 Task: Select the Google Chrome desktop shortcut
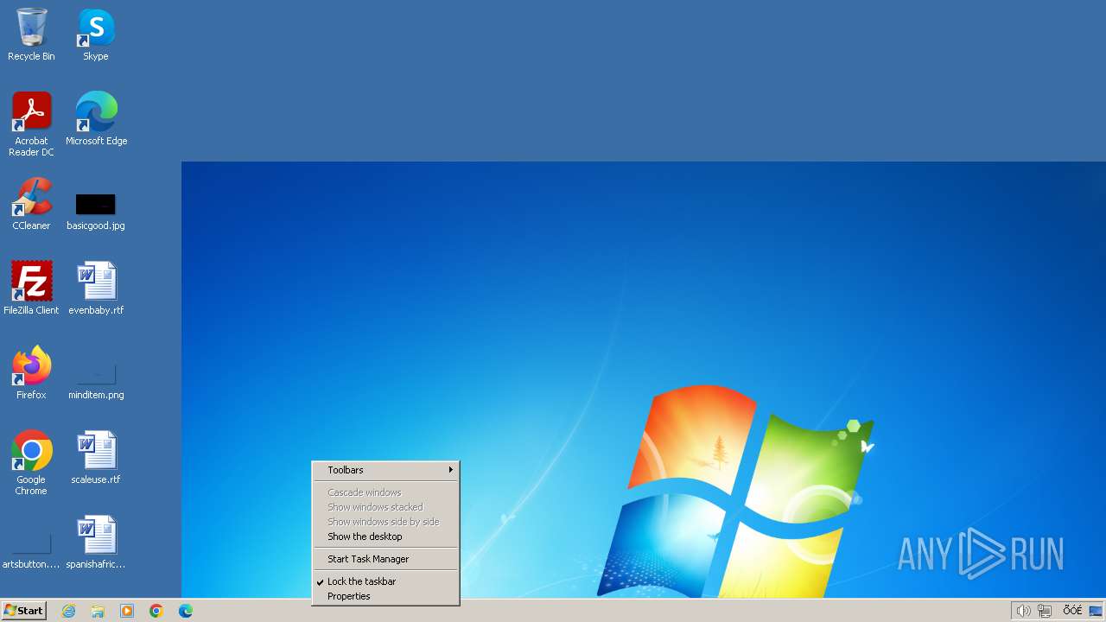(31, 463)
